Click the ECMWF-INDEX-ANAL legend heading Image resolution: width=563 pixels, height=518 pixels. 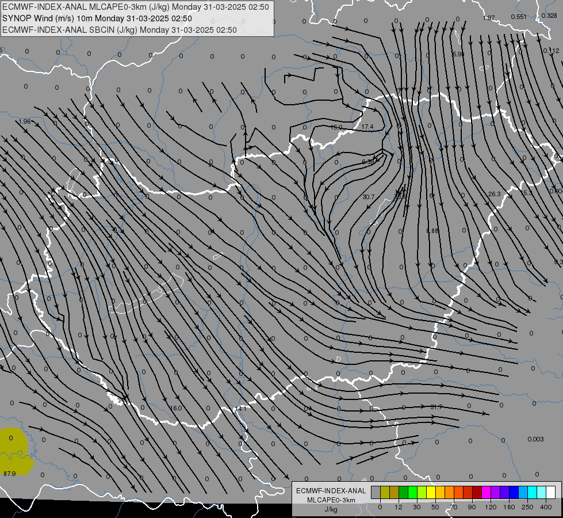(331, 491)
